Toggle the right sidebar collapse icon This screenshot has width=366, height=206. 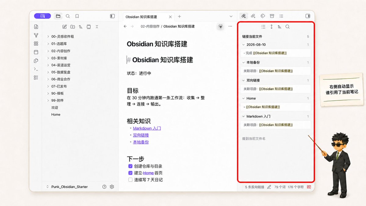point(308,16)
